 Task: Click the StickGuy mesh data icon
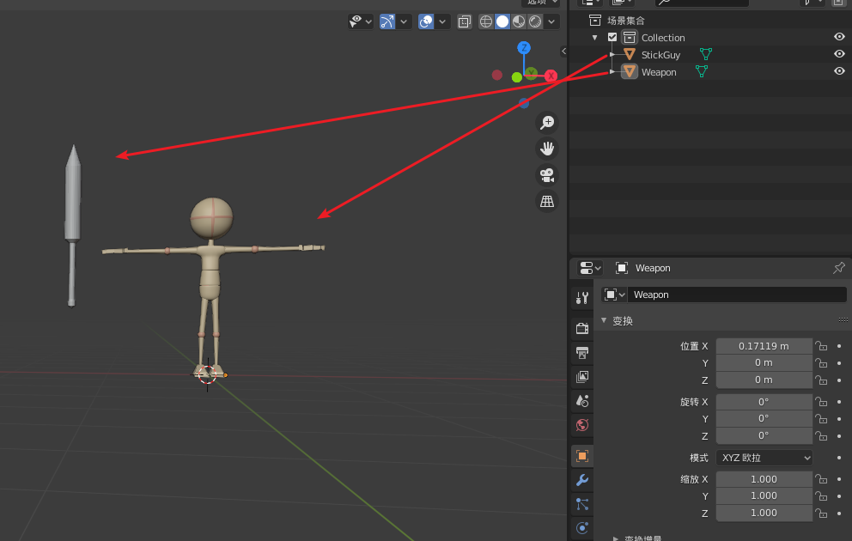click(705, 54)
